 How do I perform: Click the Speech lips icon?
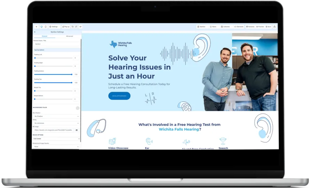pos(223,141)
